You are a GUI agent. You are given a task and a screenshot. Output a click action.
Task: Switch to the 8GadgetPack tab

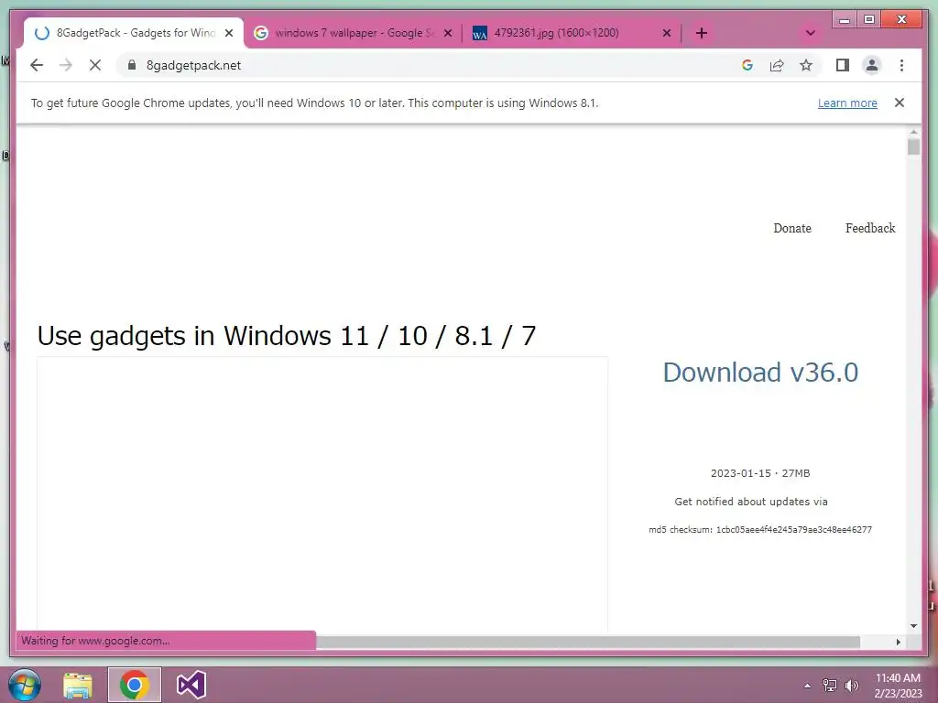pyautogui.click(x=135, y=33)
